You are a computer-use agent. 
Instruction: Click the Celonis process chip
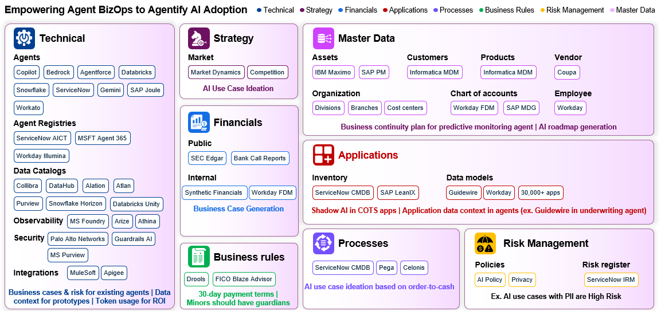(414, 267)
